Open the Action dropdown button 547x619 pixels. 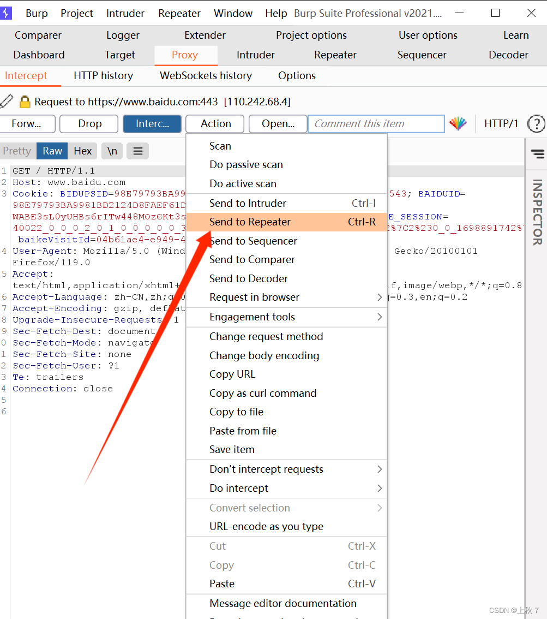click(215, 124)
